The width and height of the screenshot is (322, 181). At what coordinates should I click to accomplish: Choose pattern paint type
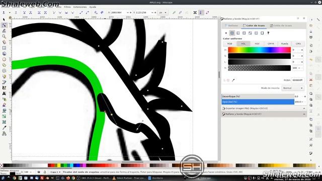tap(256, 33)
